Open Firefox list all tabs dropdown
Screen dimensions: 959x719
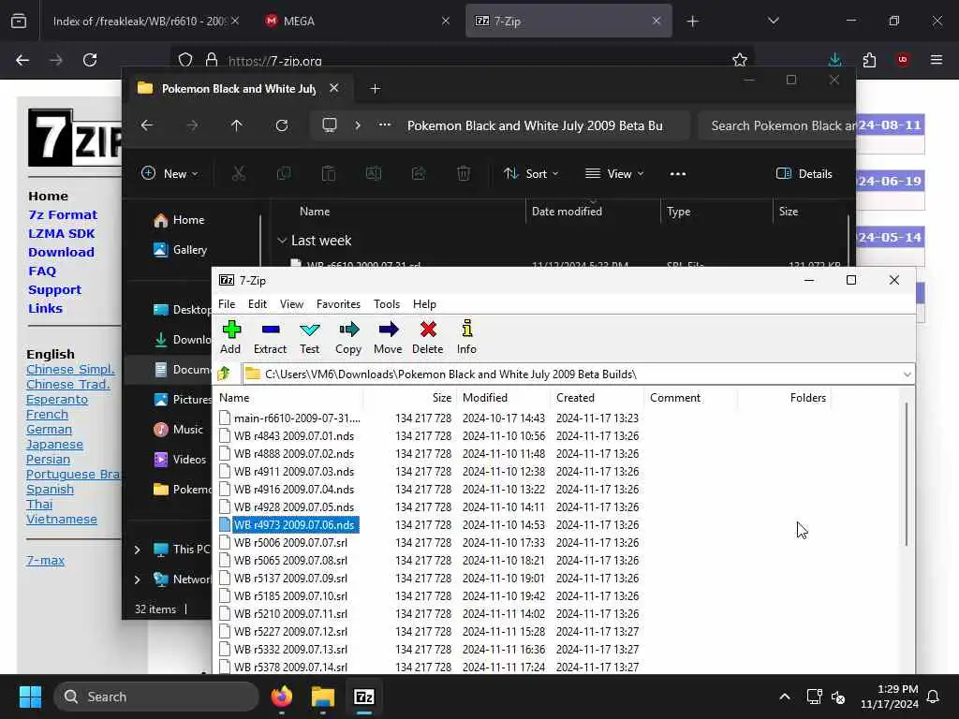[773, 21]
